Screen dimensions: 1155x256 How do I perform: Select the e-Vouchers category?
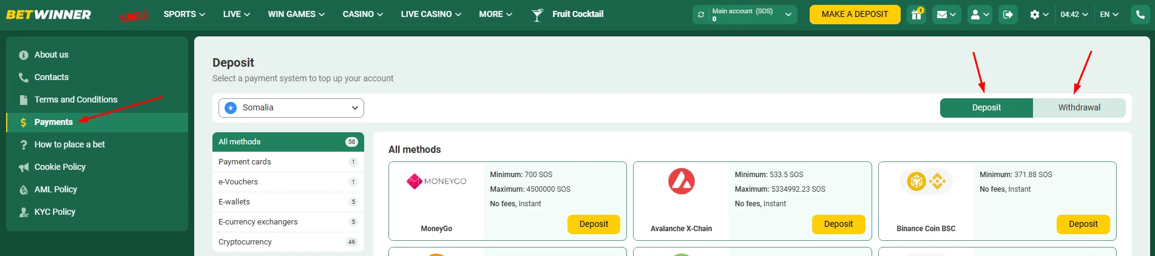pyautogui.click(x=288, y=182)
